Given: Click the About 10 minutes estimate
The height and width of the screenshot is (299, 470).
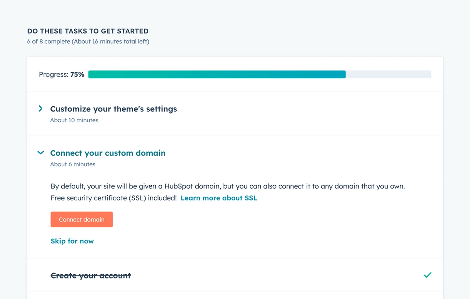Looking at the screenshot, I should [74, 120].
